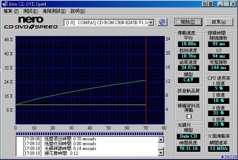Click the save (floppy) icon in title bar
The width and height of the screenshot is (238, 160).
[211, 4]
